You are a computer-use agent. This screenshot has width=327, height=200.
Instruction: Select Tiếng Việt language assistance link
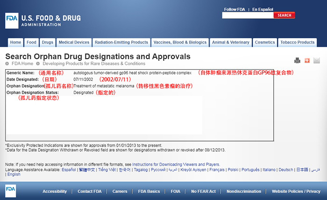point(107,170)
